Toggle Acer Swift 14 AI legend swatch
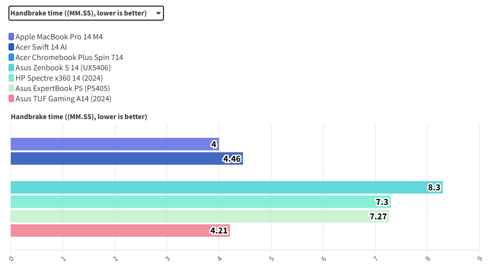Screen dimensions: 490x270 coord(11,47)
